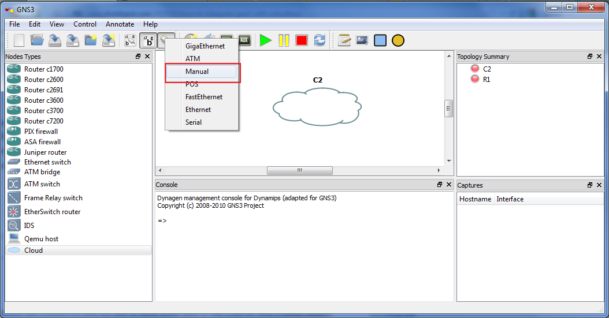Toggle show interface labels icon
The width and height of the screenshot is (609, 318).
click(130, 40)
